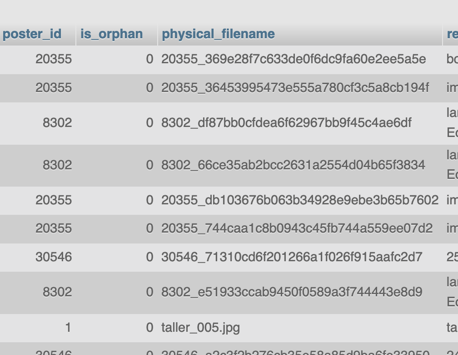The image size is (458, 355).
Task: Select is_orphan value in 8302_df87bb row
Action: [x=149, y=123]
